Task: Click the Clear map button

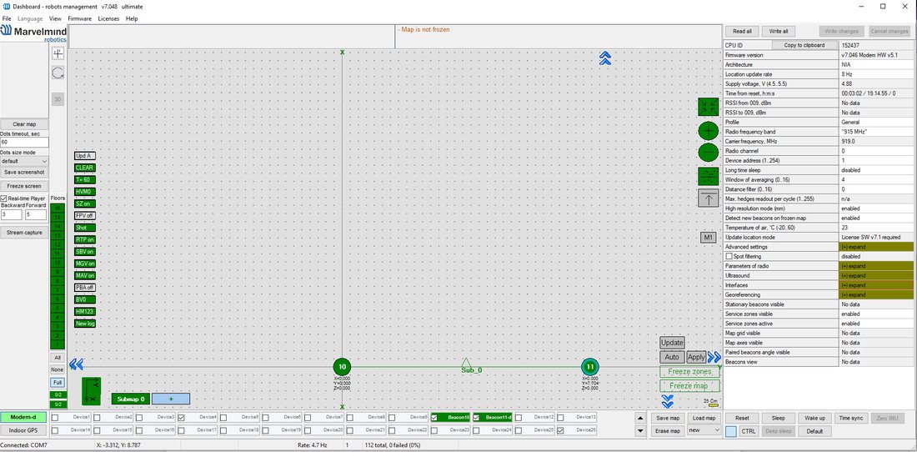Action: (x=24, y=124)
